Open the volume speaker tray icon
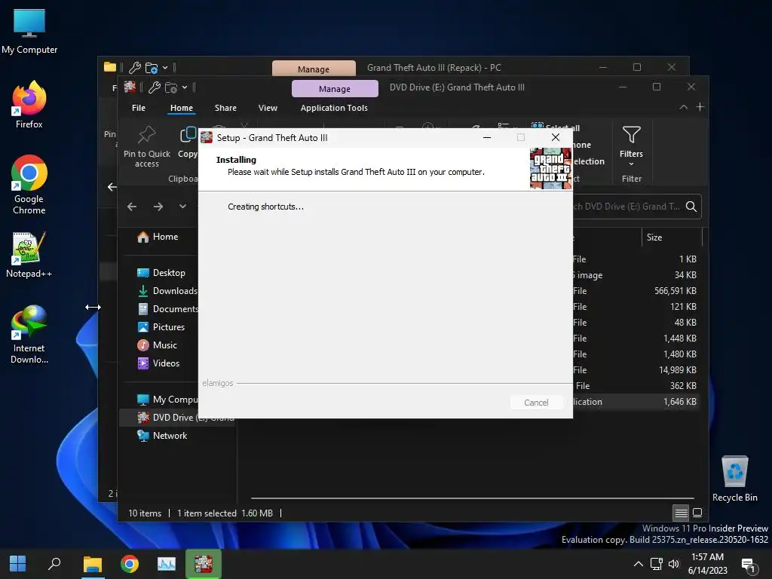The width and height of the screenshot is (772, 579). tap(674, 564)
